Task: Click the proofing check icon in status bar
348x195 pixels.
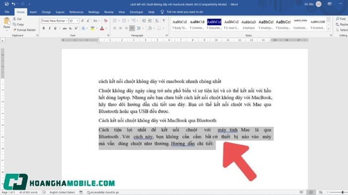Action: (x=44, y=193)
